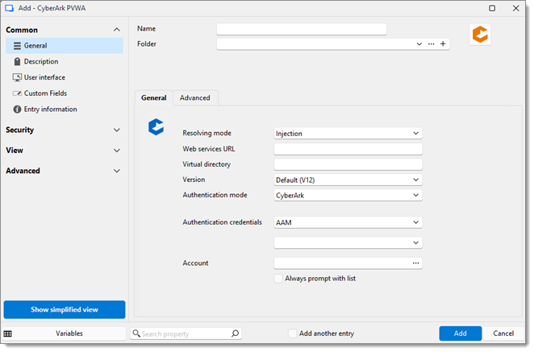
Task: Open Authentication credentials dropdown showing AAM
Action: coord(348,223)
